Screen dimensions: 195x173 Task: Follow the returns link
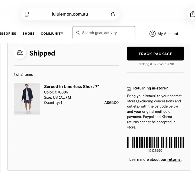pos(174,159)
